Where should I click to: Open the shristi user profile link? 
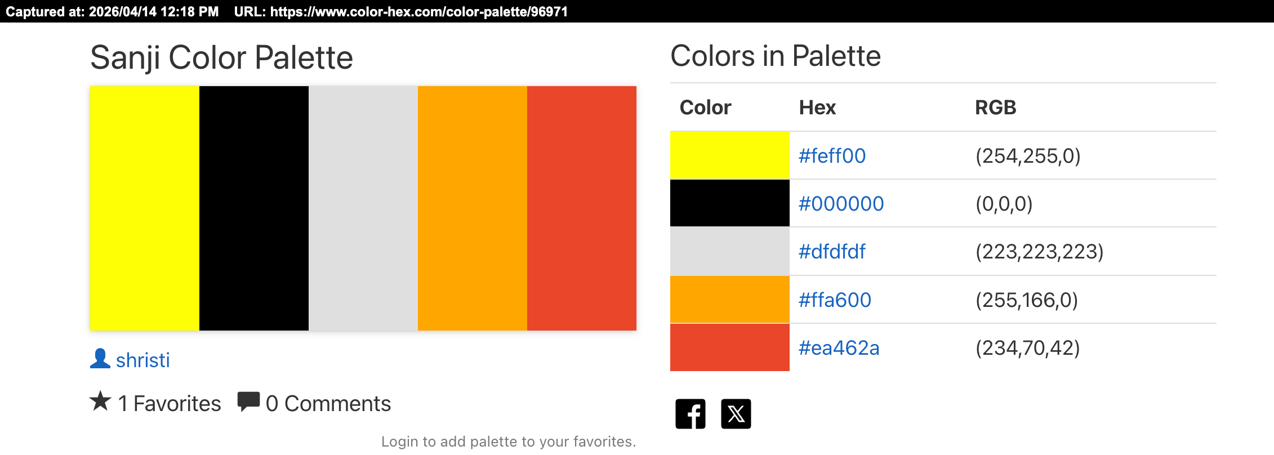tap(142, 360)
